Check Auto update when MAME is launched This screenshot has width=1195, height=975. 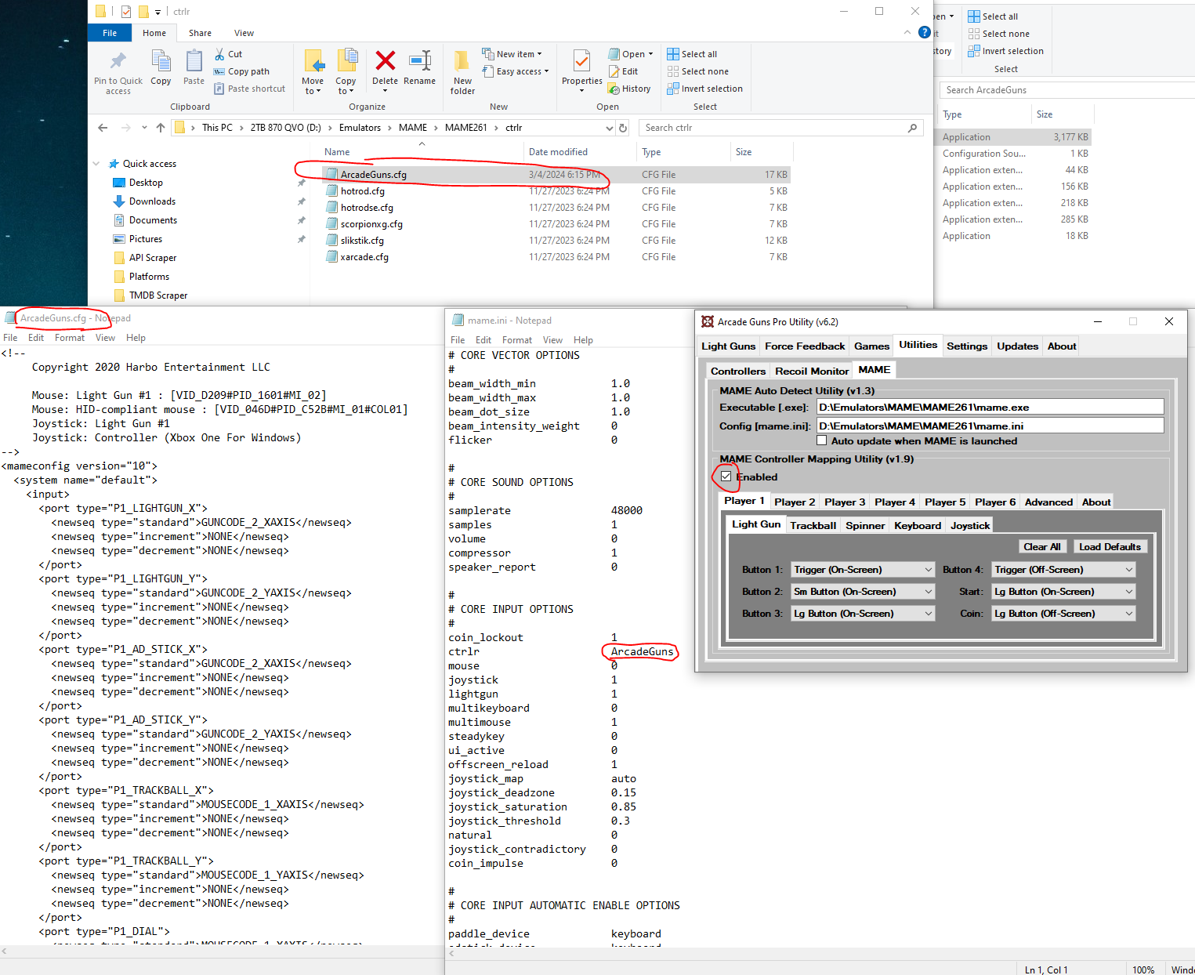pos(821,440)
